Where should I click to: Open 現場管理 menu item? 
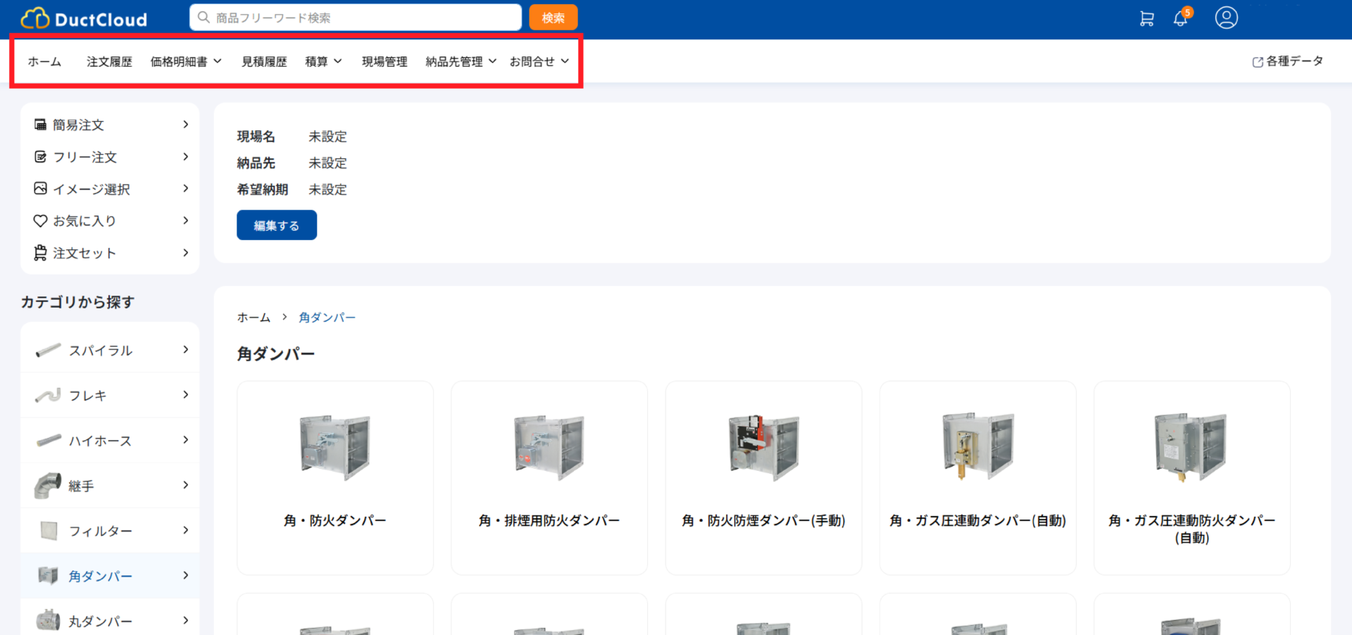384,62
